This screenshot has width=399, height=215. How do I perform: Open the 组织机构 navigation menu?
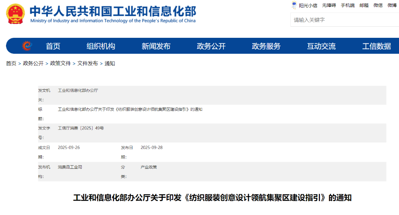101,46
